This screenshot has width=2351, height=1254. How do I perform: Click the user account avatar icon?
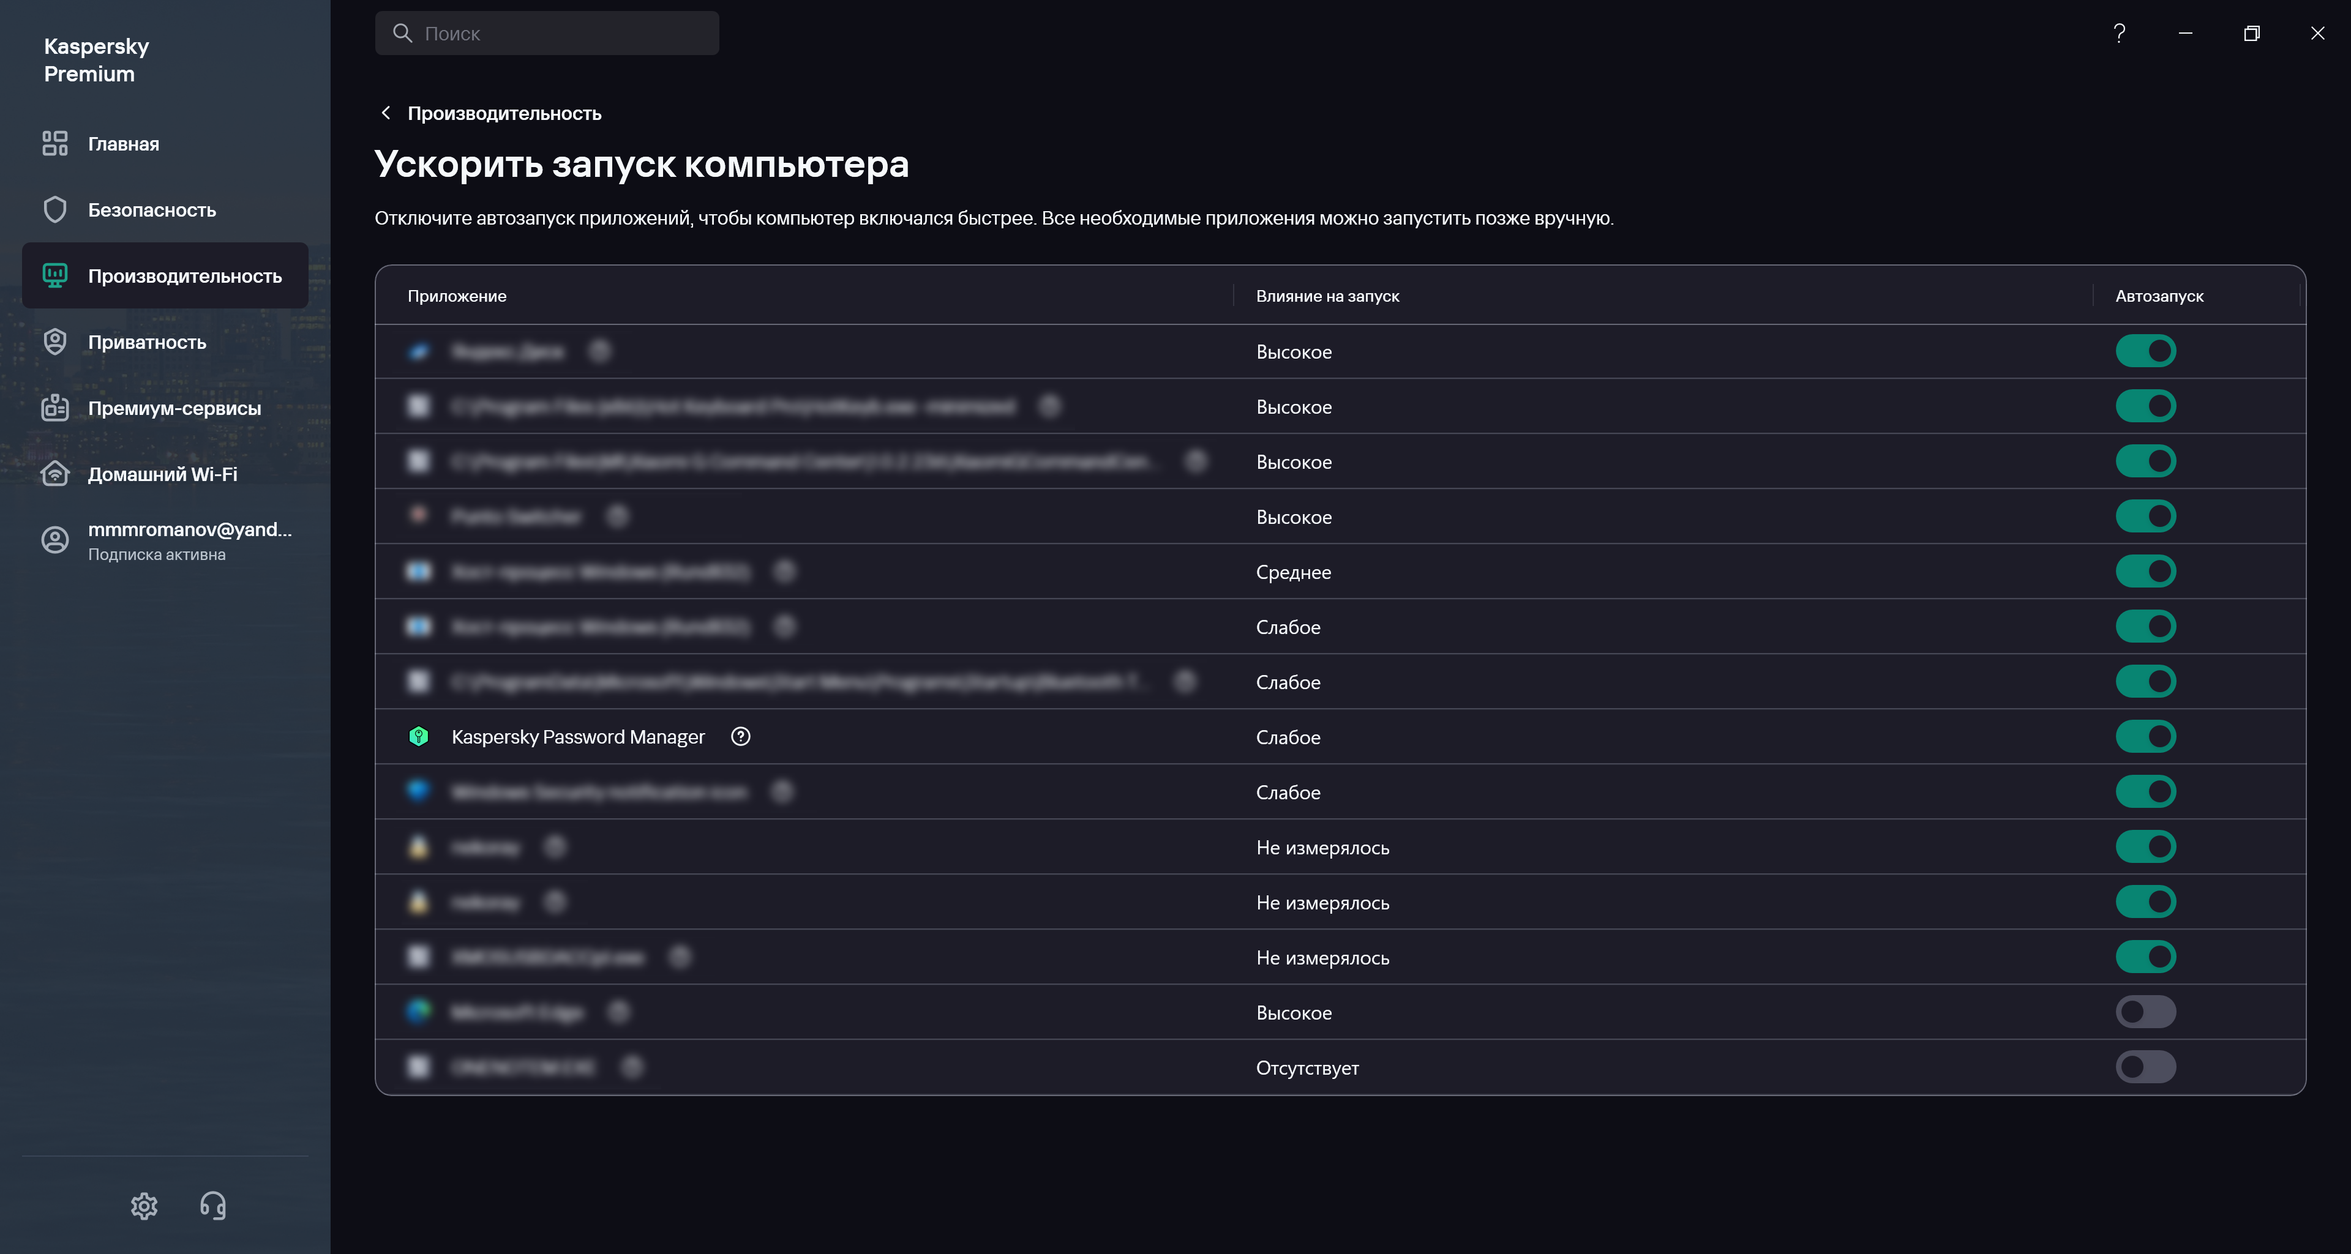click(54, 540)
